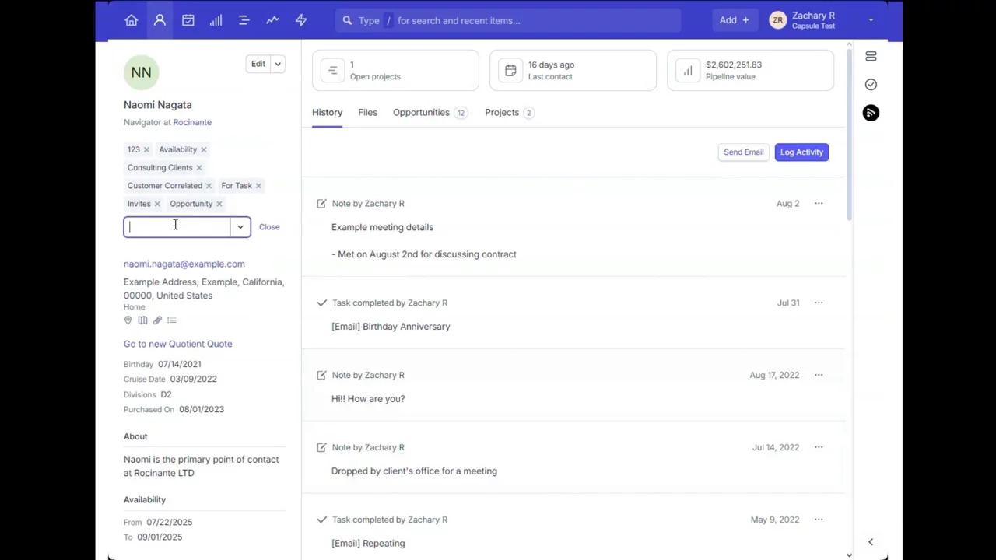
Task: Open the naomi.nagata@example.com email link
Action: click(x=184, y=264)
